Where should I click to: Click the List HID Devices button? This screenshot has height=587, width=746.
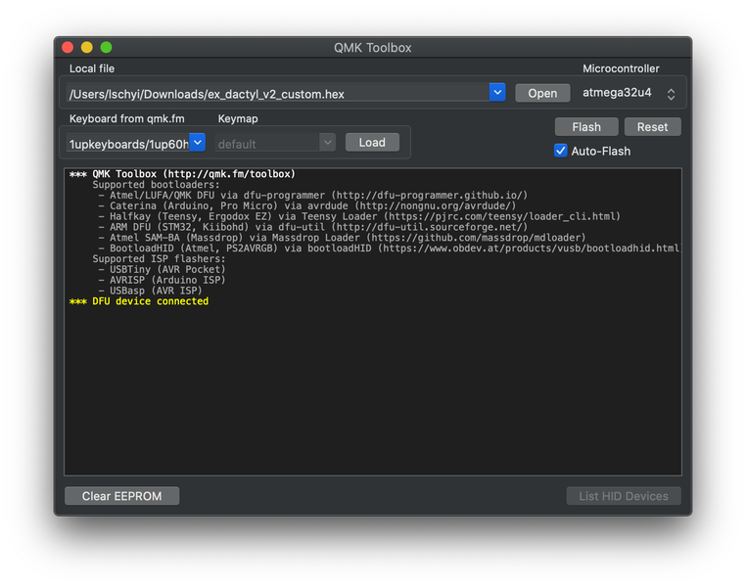tap(624, 496)
